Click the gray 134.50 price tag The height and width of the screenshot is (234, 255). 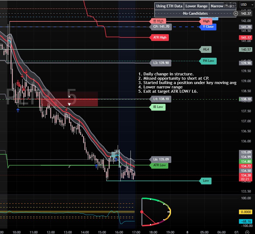pos(246,171)
